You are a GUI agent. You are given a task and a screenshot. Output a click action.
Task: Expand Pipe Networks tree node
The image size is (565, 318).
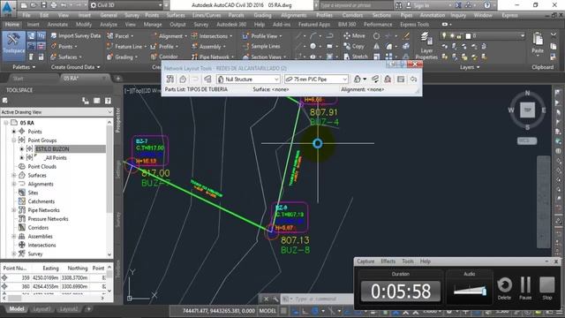click(x=14, y=210)
